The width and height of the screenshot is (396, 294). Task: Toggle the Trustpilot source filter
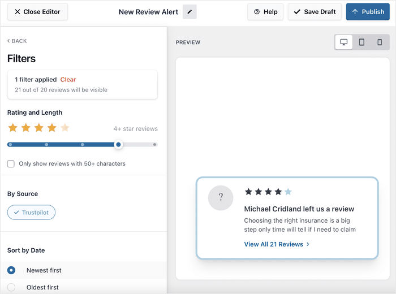click(32, 213)
